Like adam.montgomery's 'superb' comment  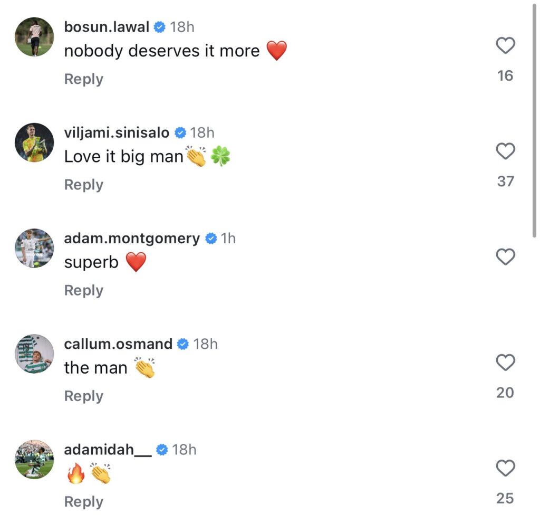505,257
